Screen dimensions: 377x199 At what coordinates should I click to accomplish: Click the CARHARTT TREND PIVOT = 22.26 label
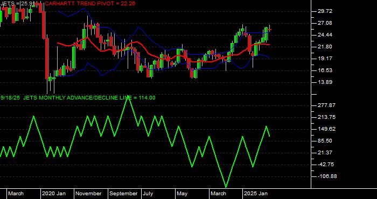90,4
